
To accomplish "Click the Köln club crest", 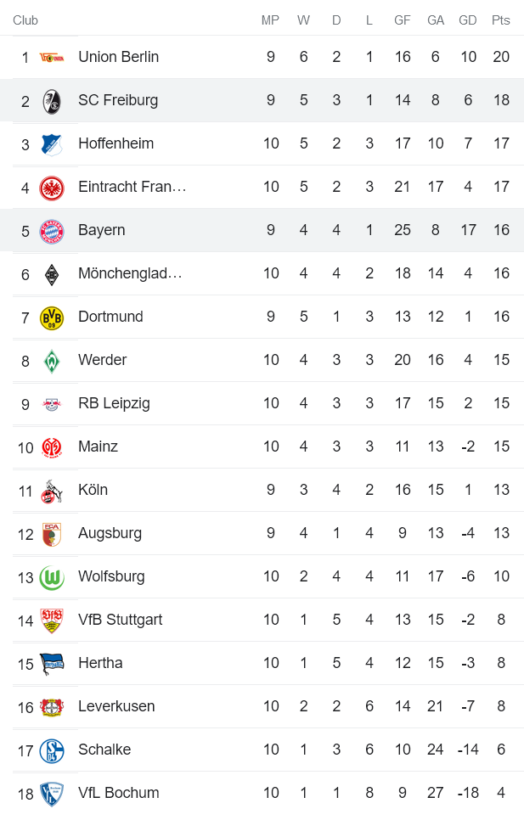I will coord(51,490).
